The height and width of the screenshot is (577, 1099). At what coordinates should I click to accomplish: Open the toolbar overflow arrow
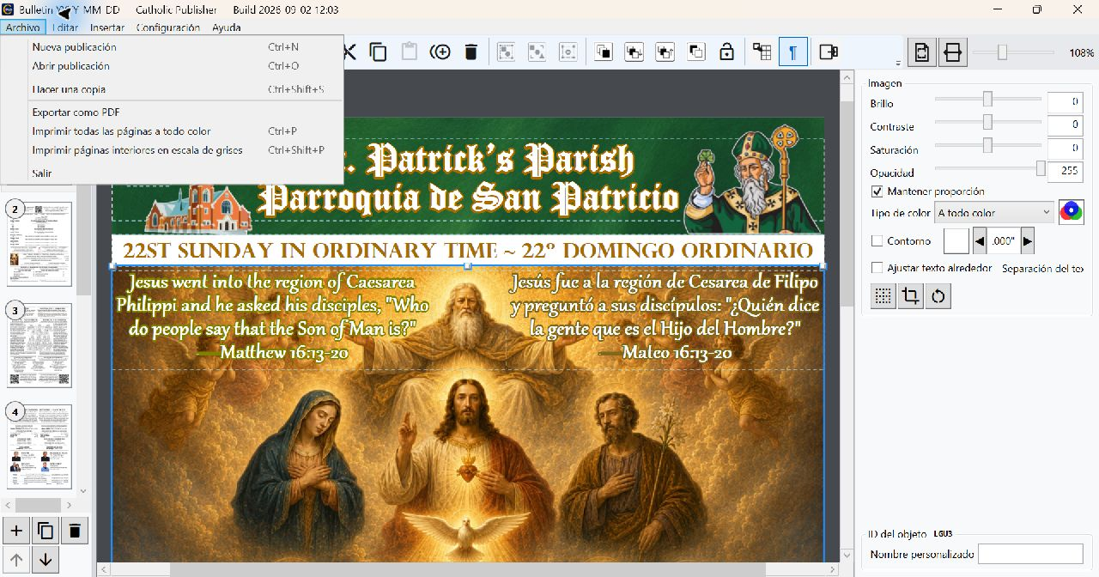point(898,63)
